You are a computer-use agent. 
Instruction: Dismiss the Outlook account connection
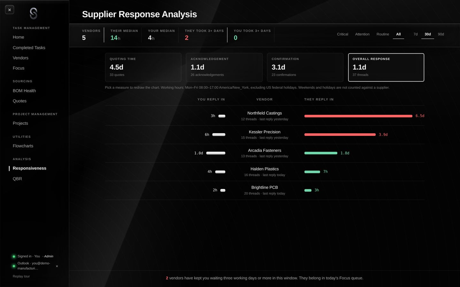[x=57, y=266]
